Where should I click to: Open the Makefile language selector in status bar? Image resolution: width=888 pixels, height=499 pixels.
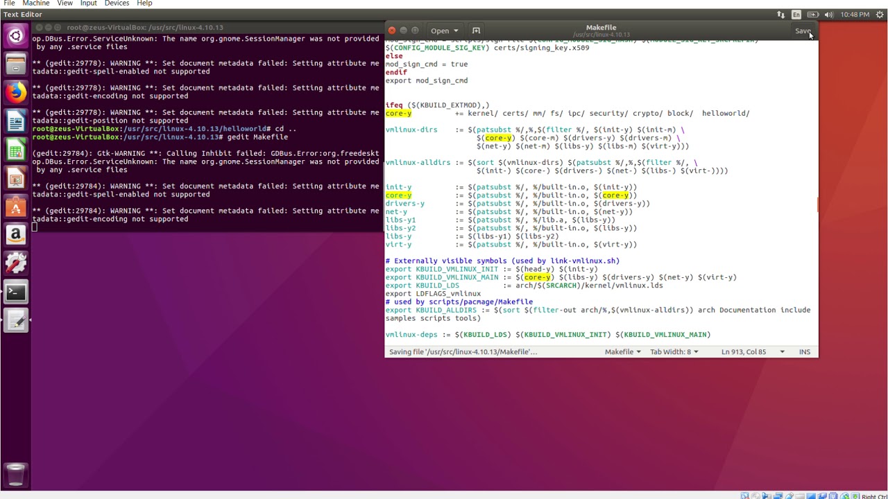[622, 352]
